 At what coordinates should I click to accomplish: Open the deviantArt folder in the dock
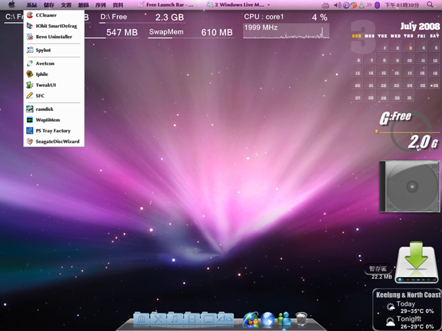pos(225,319)
